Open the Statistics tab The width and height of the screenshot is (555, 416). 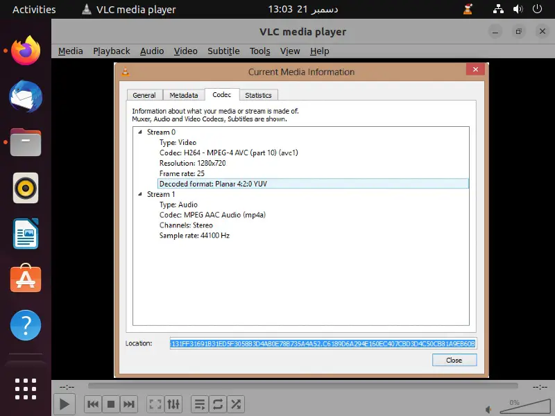[x=258, y=95]
